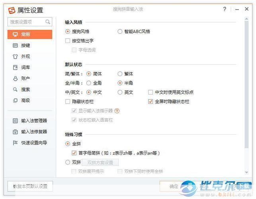Click the repair icon beside 输入法修复器
Image resolution: width=256 pixels, height=199 pixels.
coord(15,132)
